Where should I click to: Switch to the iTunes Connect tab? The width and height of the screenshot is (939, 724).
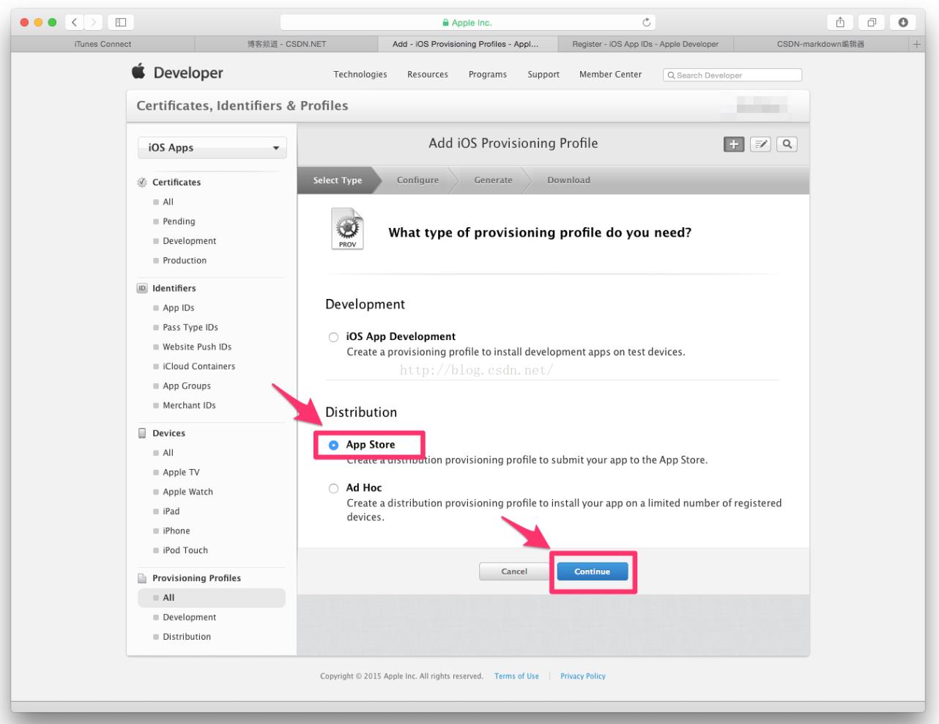tap(103, 44)
